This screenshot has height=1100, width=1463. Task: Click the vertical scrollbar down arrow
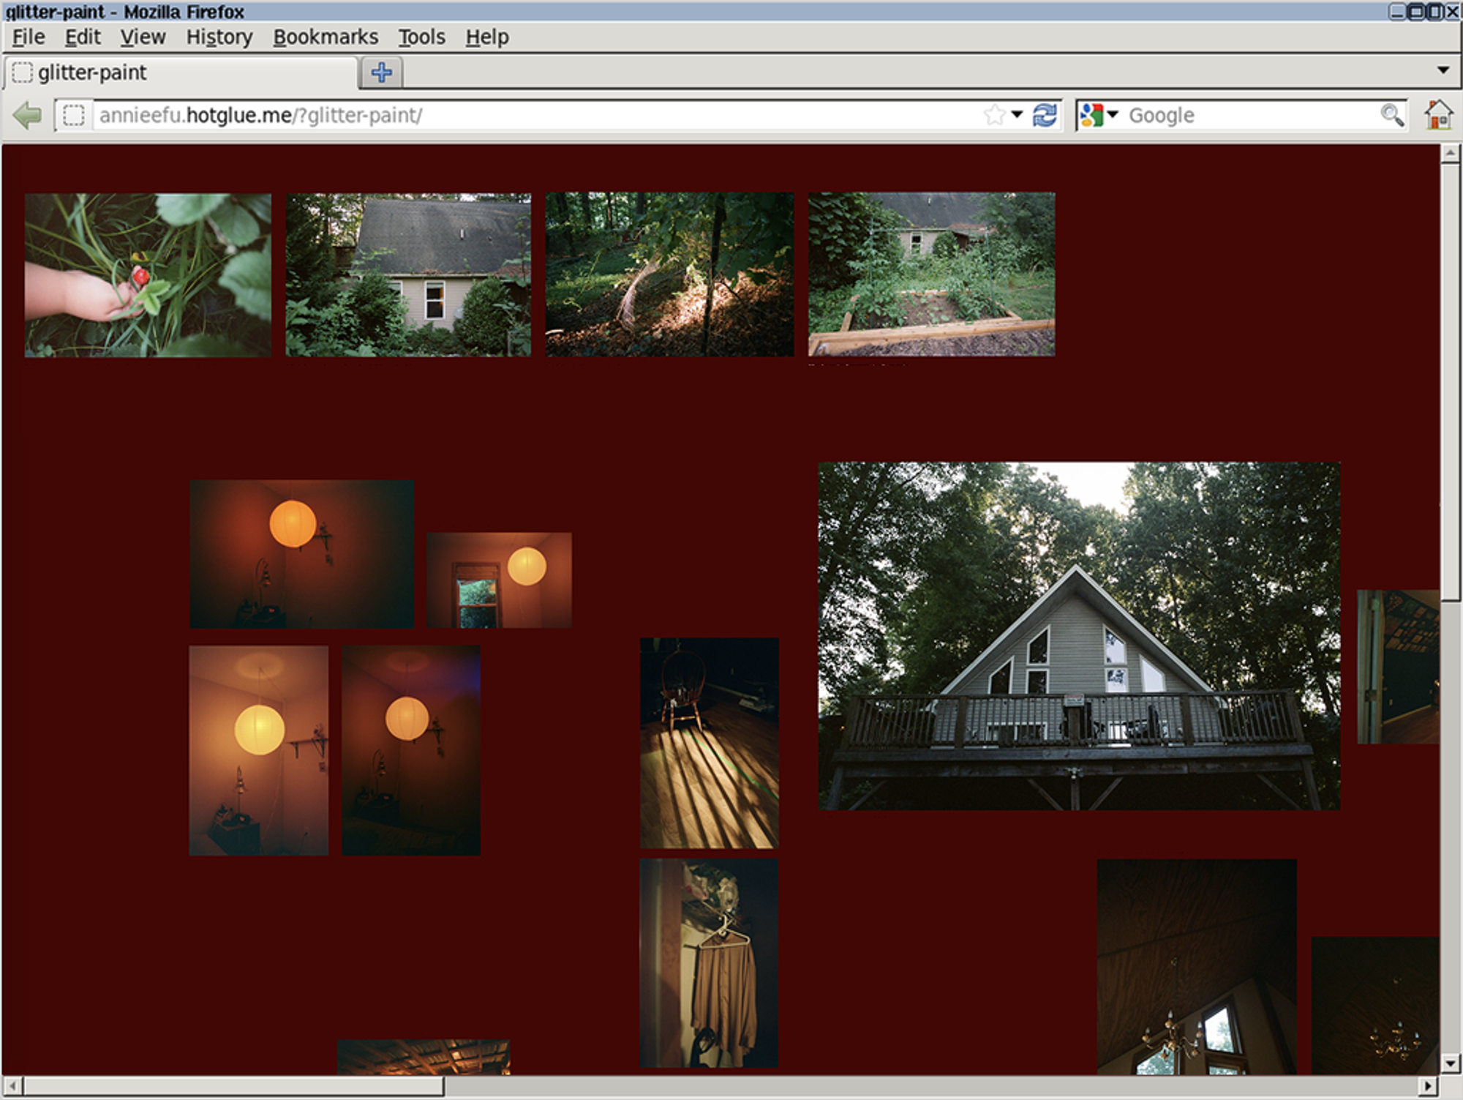pyautogui.click(x=1449, y=1063)
